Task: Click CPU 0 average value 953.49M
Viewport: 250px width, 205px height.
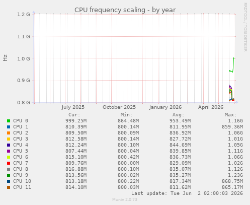Action: (x=180, y=121)
